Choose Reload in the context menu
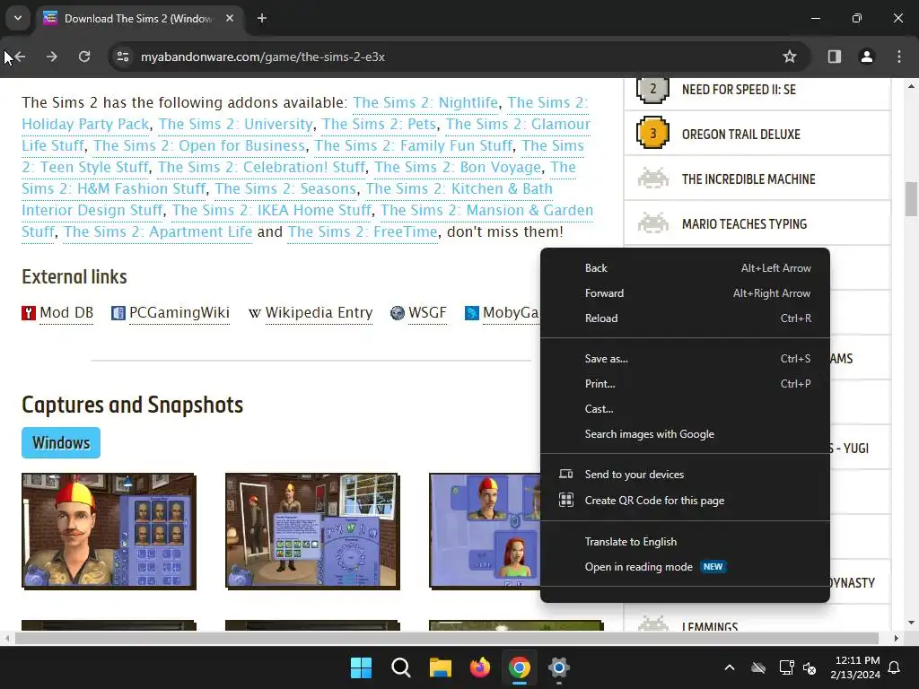Viewport: 919px width, 689px height. pos(685,318)
